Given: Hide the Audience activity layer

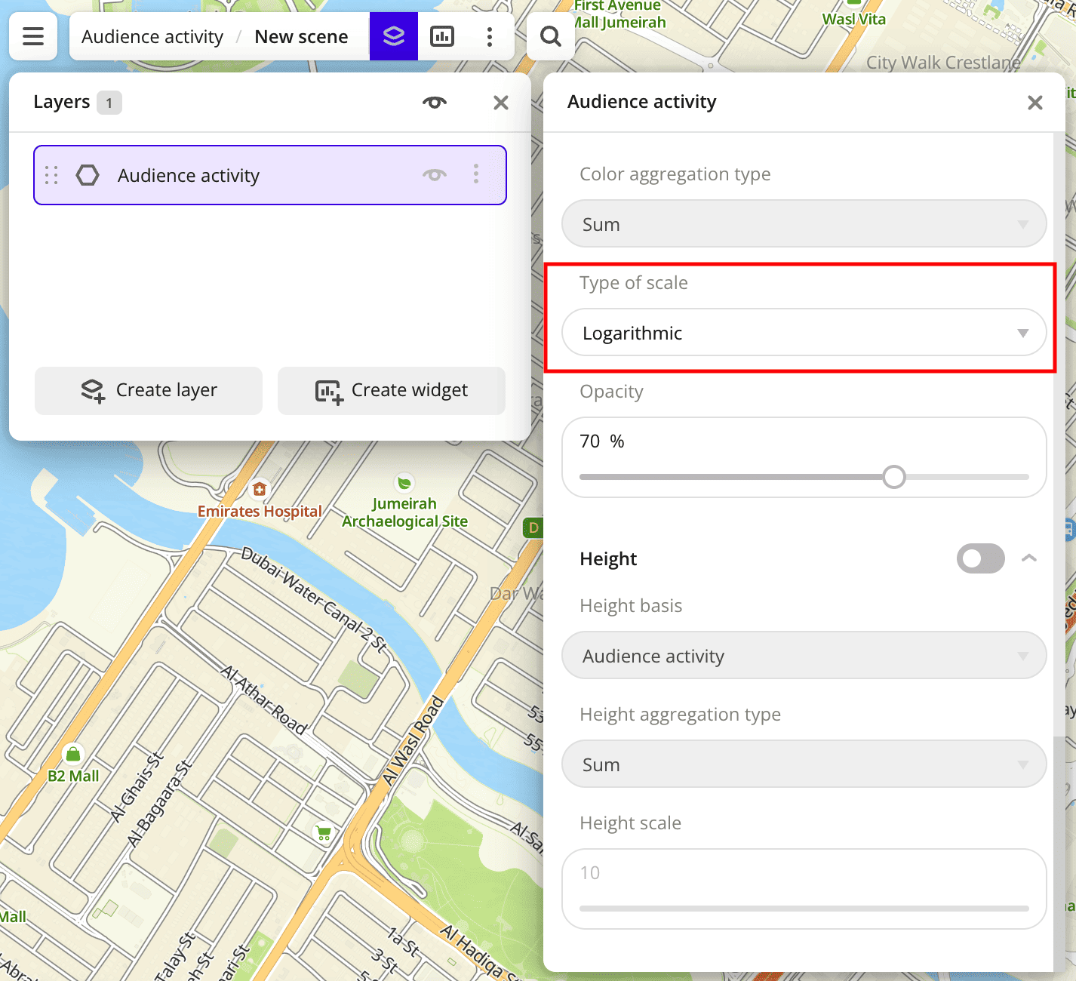Looking at the screenshot, I should (x=435, y=175).
